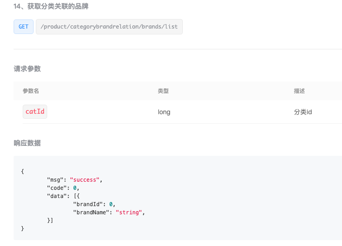Click the 请求参数 section heading
The height and width of the screenshot is (246, 342).
[x=27, y=69]
